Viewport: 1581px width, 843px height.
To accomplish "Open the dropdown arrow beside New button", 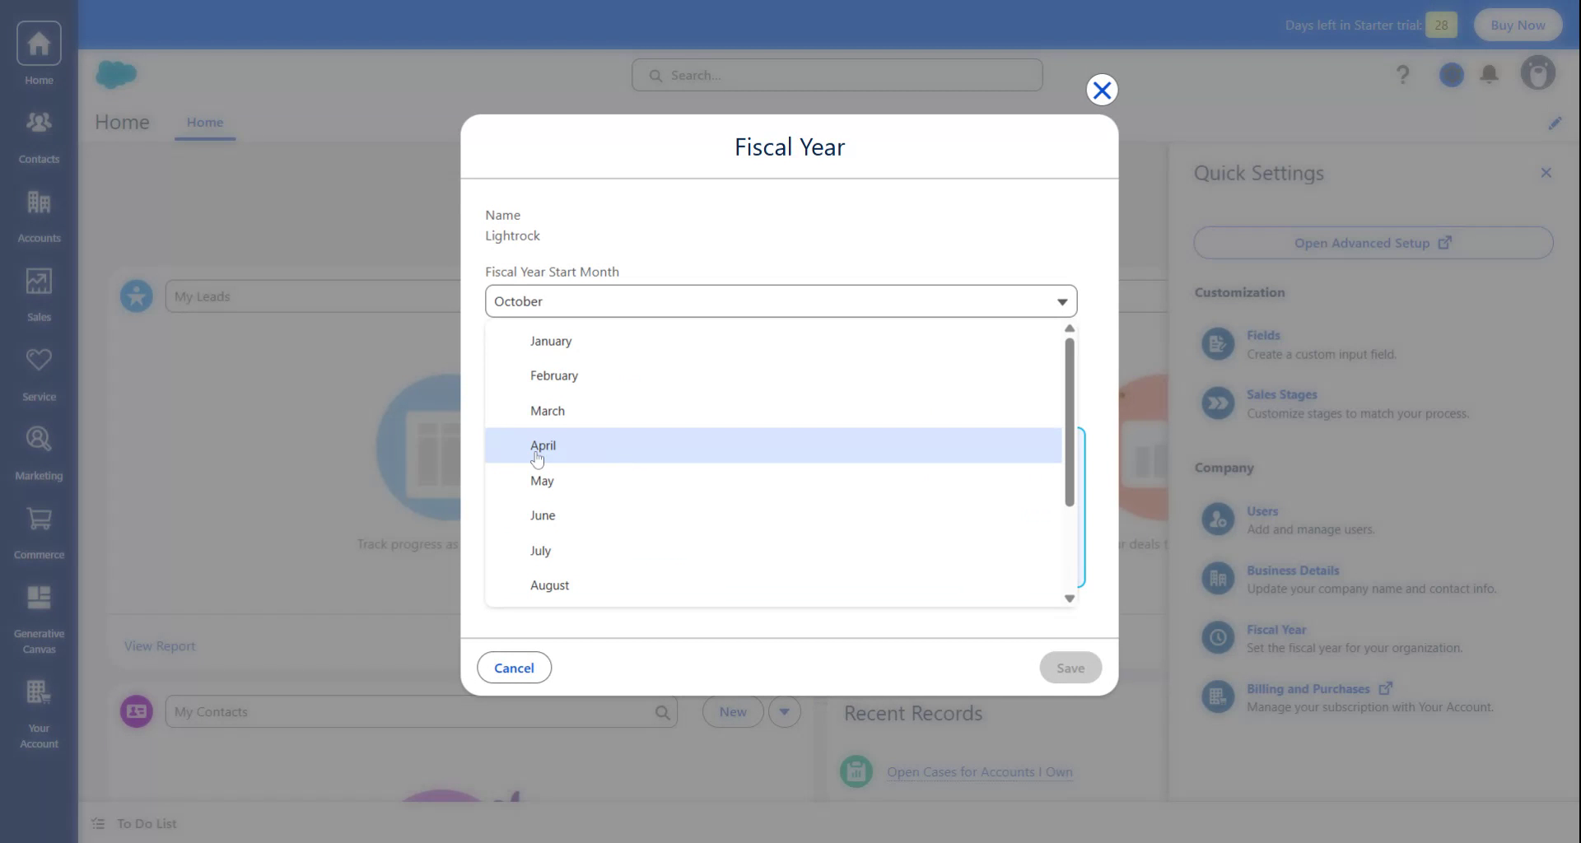I will click(784, 711).
